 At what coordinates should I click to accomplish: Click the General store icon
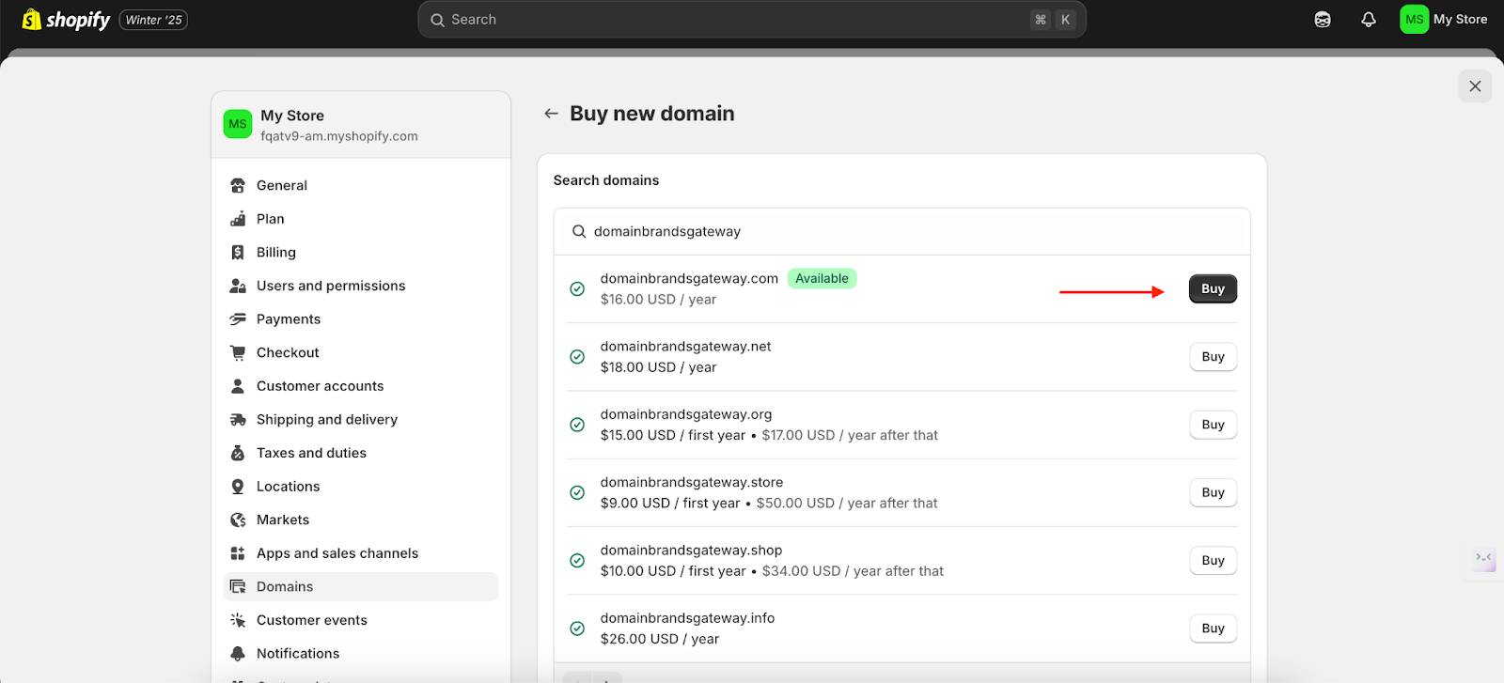[238, 186]
